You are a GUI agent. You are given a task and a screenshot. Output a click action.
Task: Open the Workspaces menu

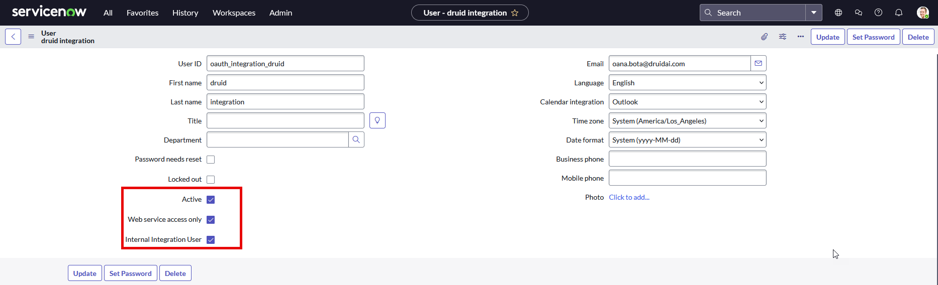coord(234,13)
